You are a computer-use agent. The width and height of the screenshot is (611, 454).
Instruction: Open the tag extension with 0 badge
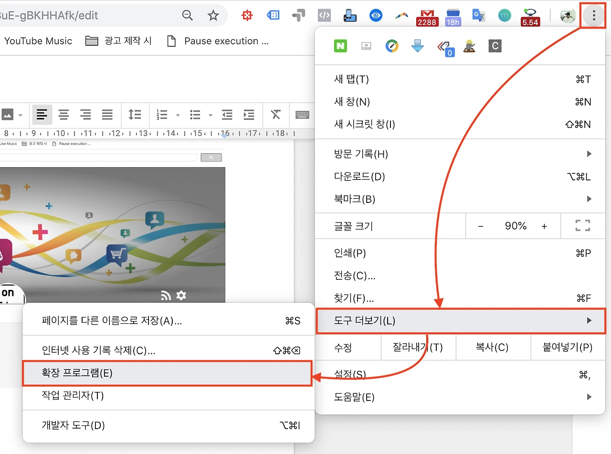(x=445, y=48)
